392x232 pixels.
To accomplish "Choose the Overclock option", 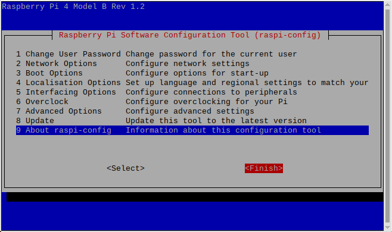I will pos(192,102).
